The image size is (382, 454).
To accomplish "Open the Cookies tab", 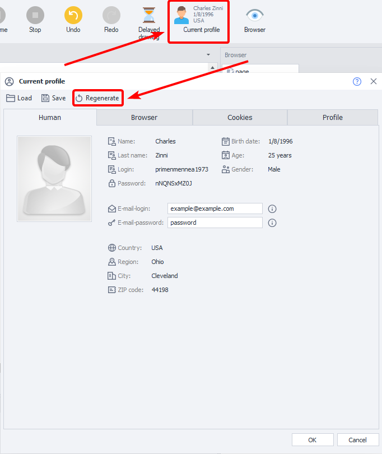I will point(240,118).
